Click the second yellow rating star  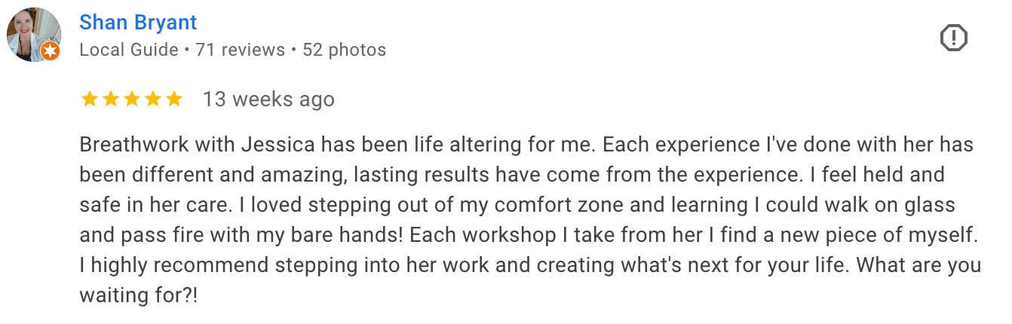pyautogui.click(x=111, y=99)
